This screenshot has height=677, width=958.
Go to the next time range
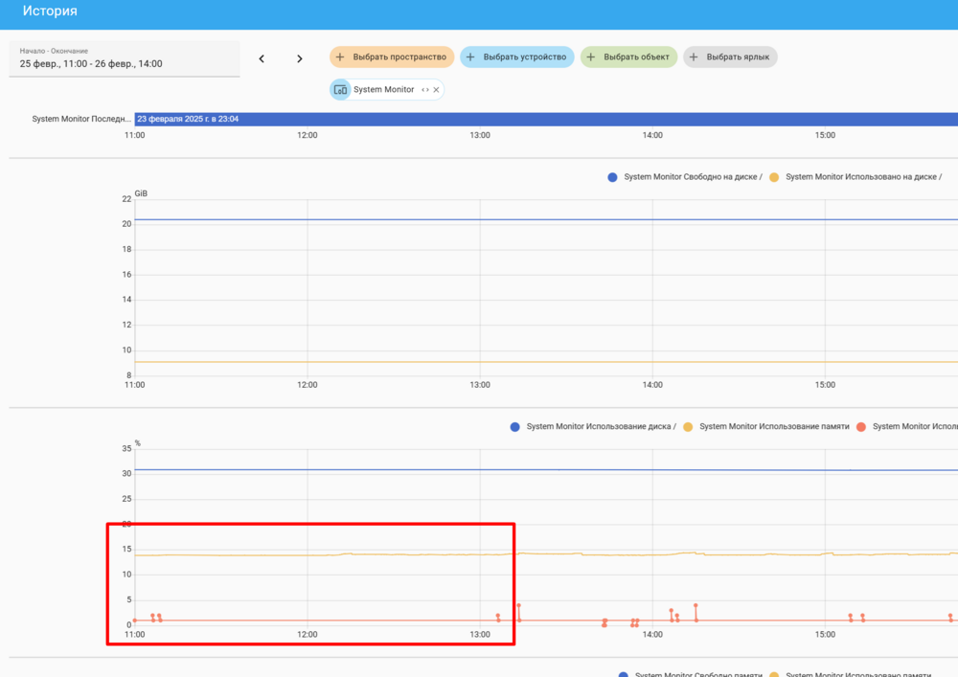click(299, 58)
